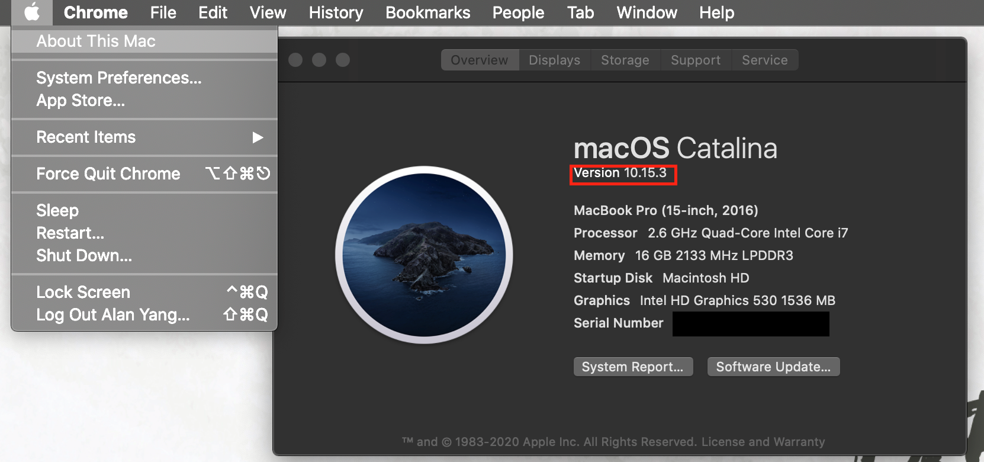Switch to the Support tab
Image resolution: width=984 pixels, height=462 pixels.
click(696, 60)
